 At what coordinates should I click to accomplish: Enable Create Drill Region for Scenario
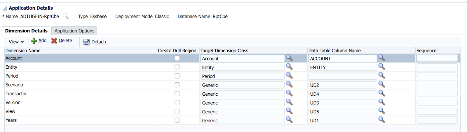[x=177, y=85]
